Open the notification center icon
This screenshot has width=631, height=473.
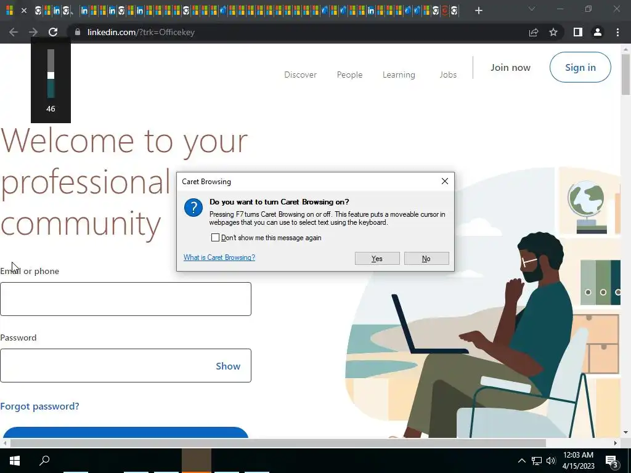(612, 461)
